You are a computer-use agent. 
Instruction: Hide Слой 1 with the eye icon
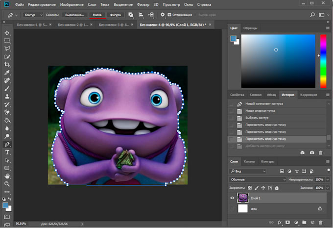(232, 198)
